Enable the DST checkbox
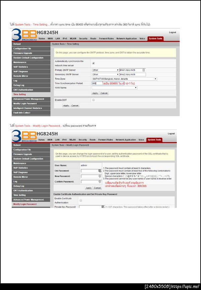The image size is (201, 290). pos(93,100)
